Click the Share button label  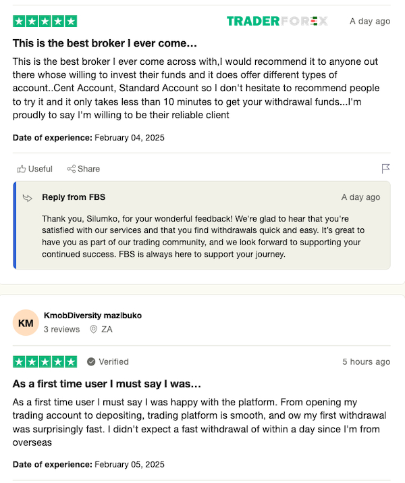coord(88,169)
